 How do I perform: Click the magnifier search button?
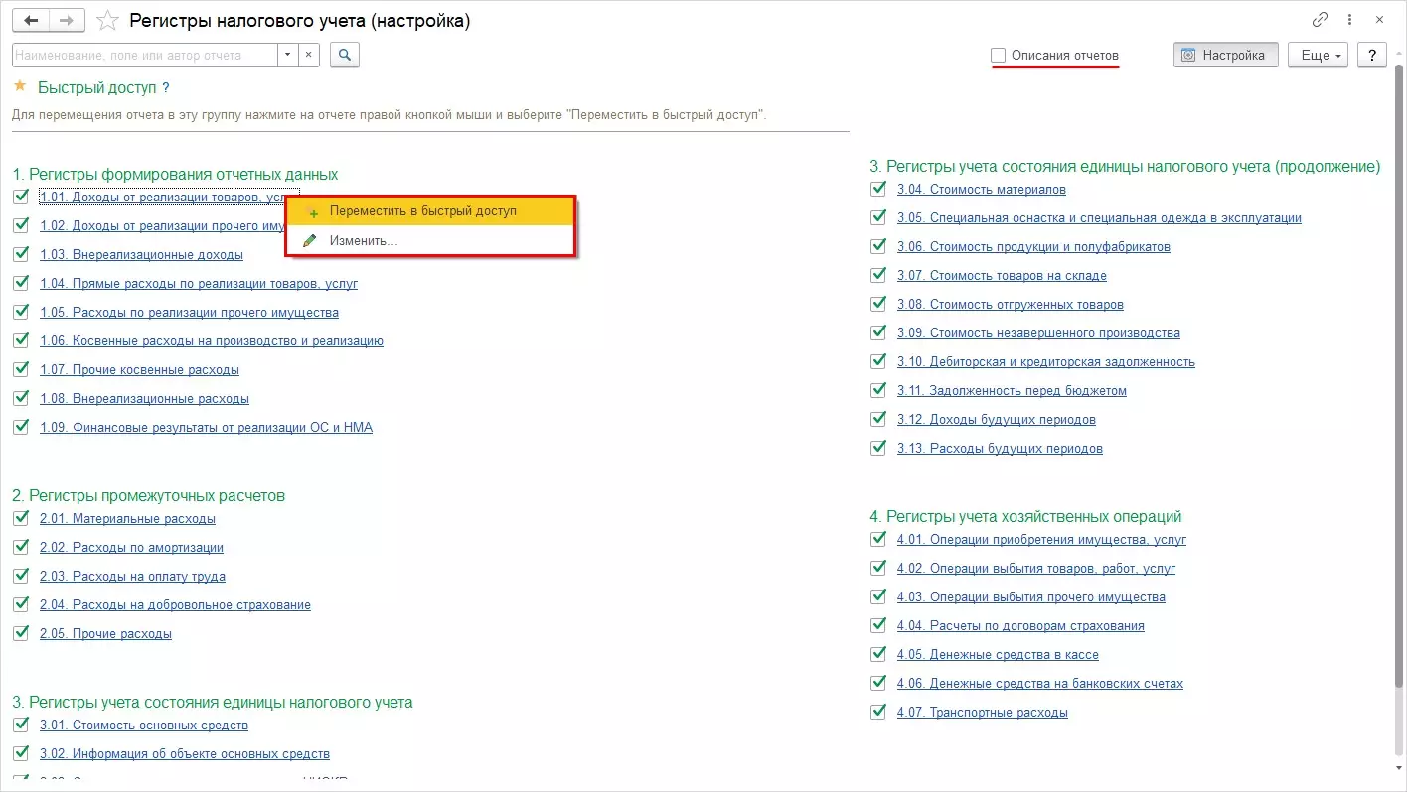(345, 55)
